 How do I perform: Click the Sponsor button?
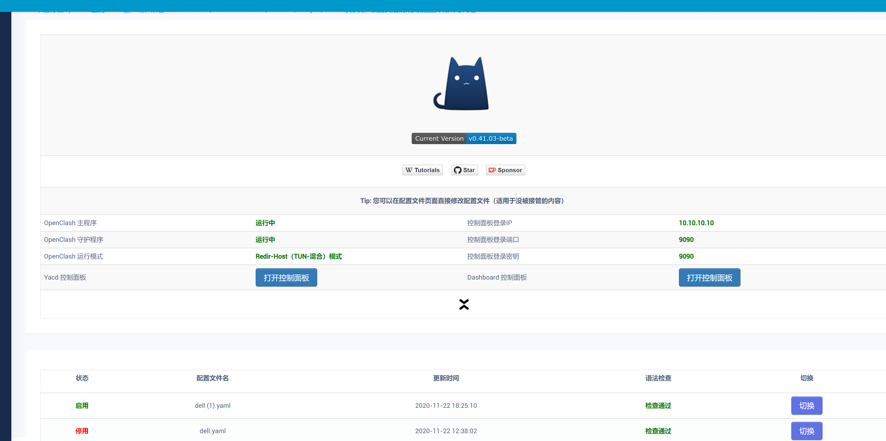pos(505,170)
